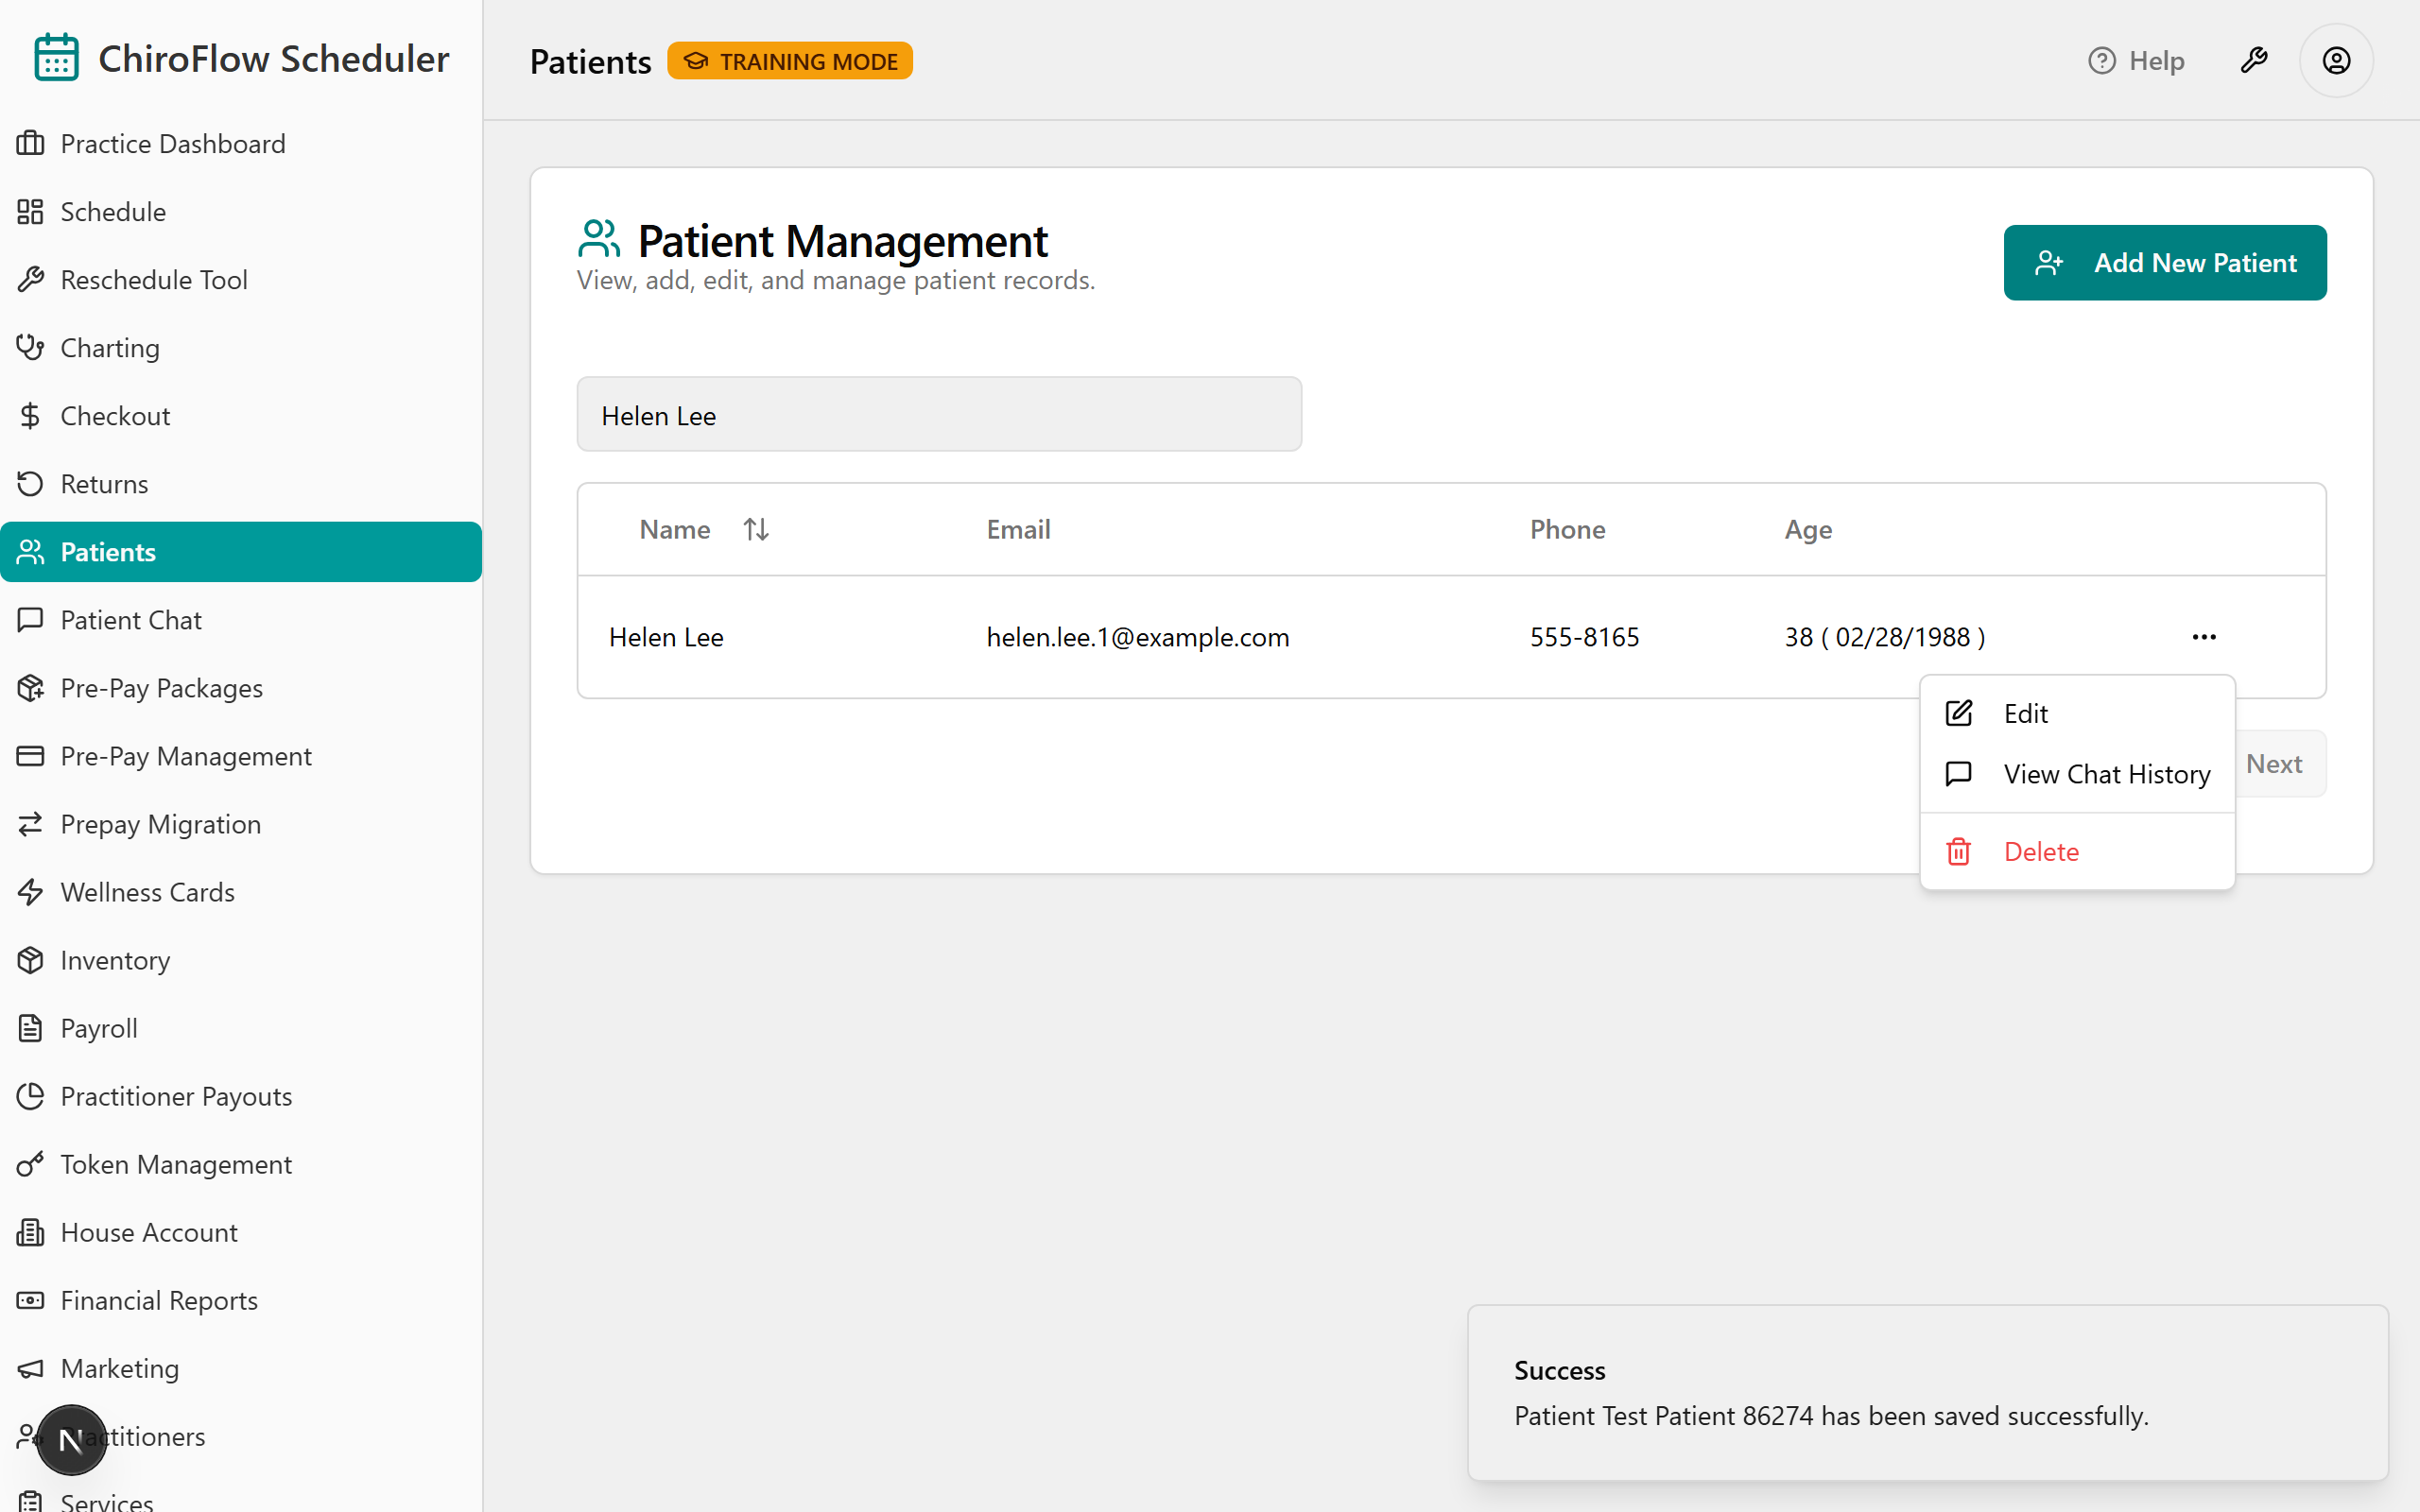Click Helen Lee name in table
Viewport: 2420px width, 1512px height.
[666, 637]
